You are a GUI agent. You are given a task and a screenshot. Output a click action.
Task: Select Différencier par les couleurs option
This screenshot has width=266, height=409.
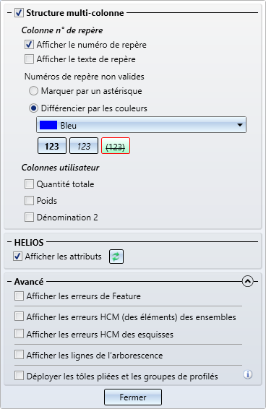pos(33,108)
